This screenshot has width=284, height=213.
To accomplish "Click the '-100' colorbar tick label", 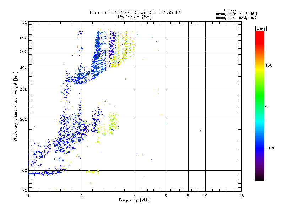I will 270,148.
